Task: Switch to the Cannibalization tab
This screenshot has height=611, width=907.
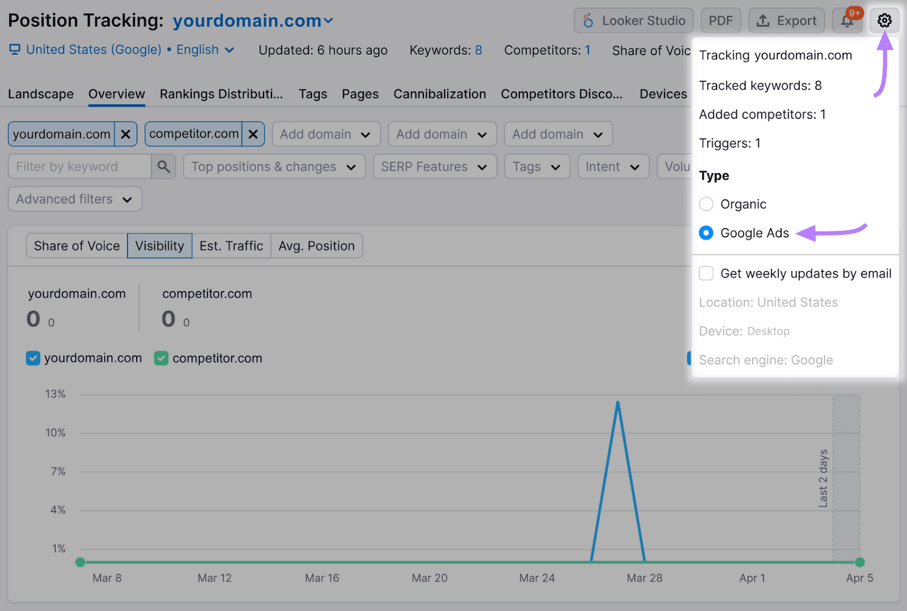Action: (x=439, y=94)
